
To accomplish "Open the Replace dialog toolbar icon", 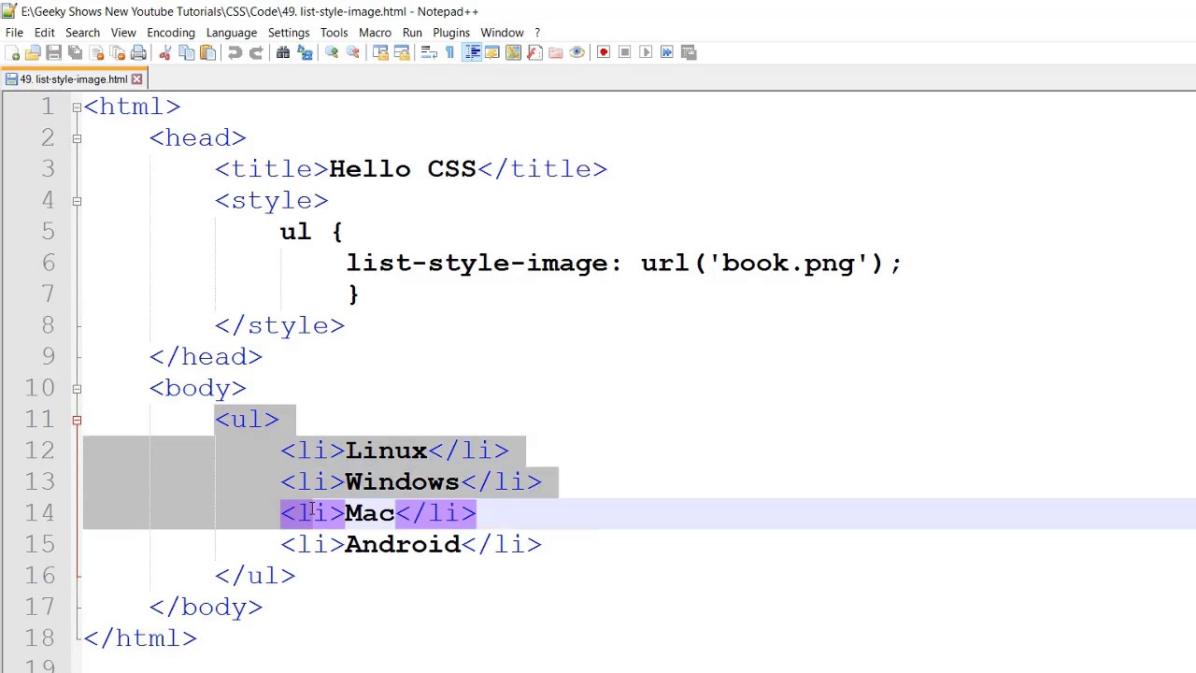I will click(x=305, y=52).
